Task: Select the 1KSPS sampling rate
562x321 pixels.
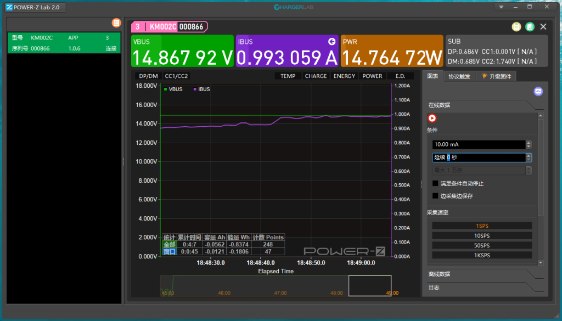Action: [482, 255]
